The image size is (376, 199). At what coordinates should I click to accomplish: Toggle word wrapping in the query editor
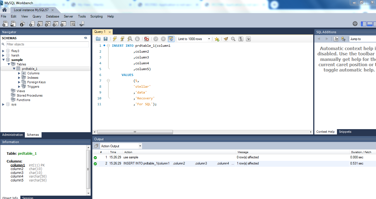point(248,39)
